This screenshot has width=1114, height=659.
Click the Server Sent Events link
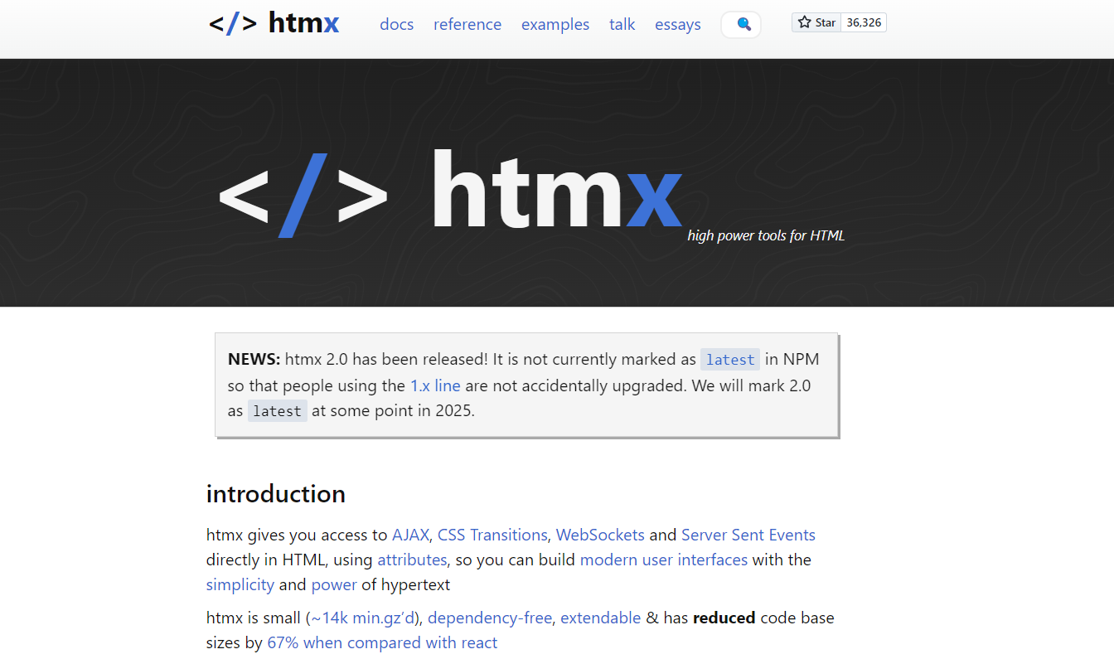pos(748,535)
